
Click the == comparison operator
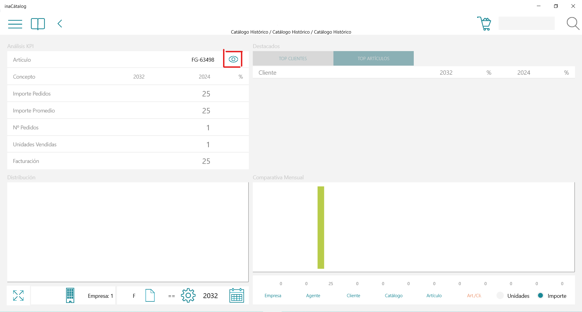172,296
